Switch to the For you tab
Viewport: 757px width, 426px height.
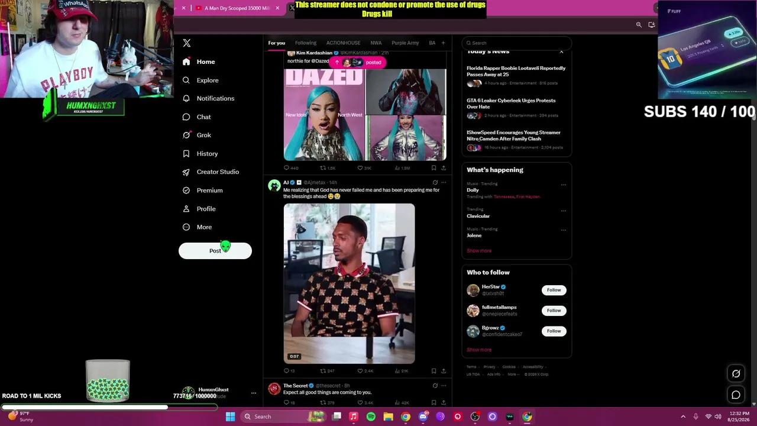[x=276, y=43]
